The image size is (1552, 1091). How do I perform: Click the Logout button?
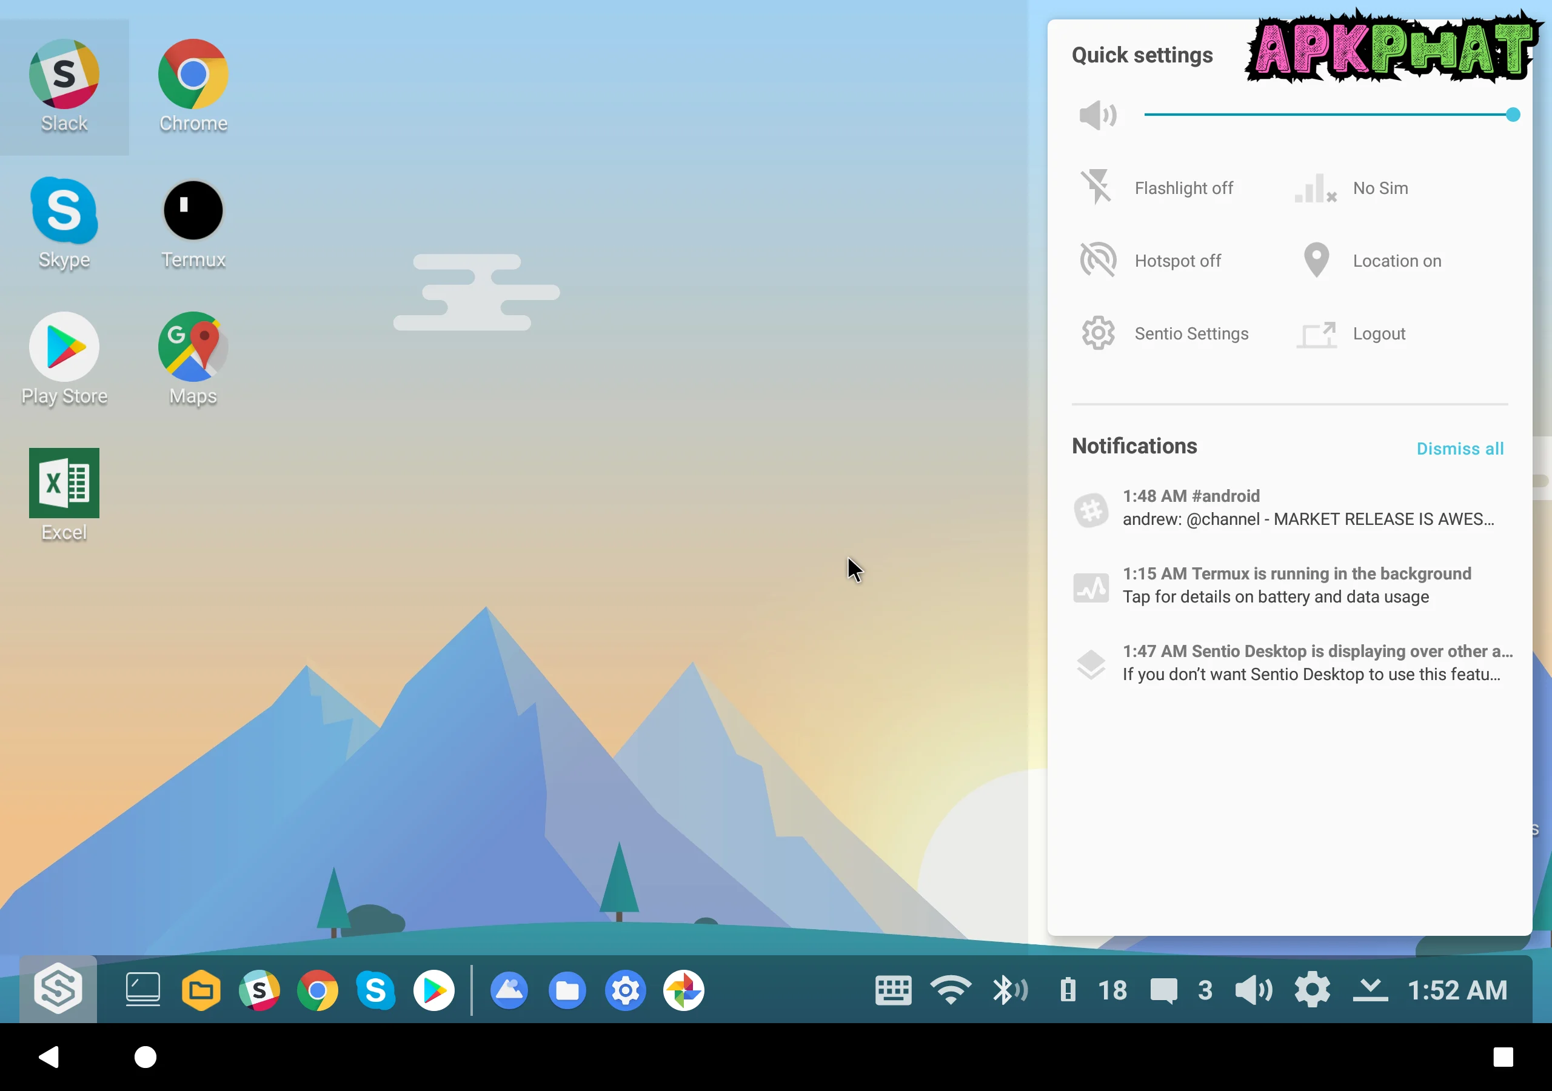tap(1353, 334)
